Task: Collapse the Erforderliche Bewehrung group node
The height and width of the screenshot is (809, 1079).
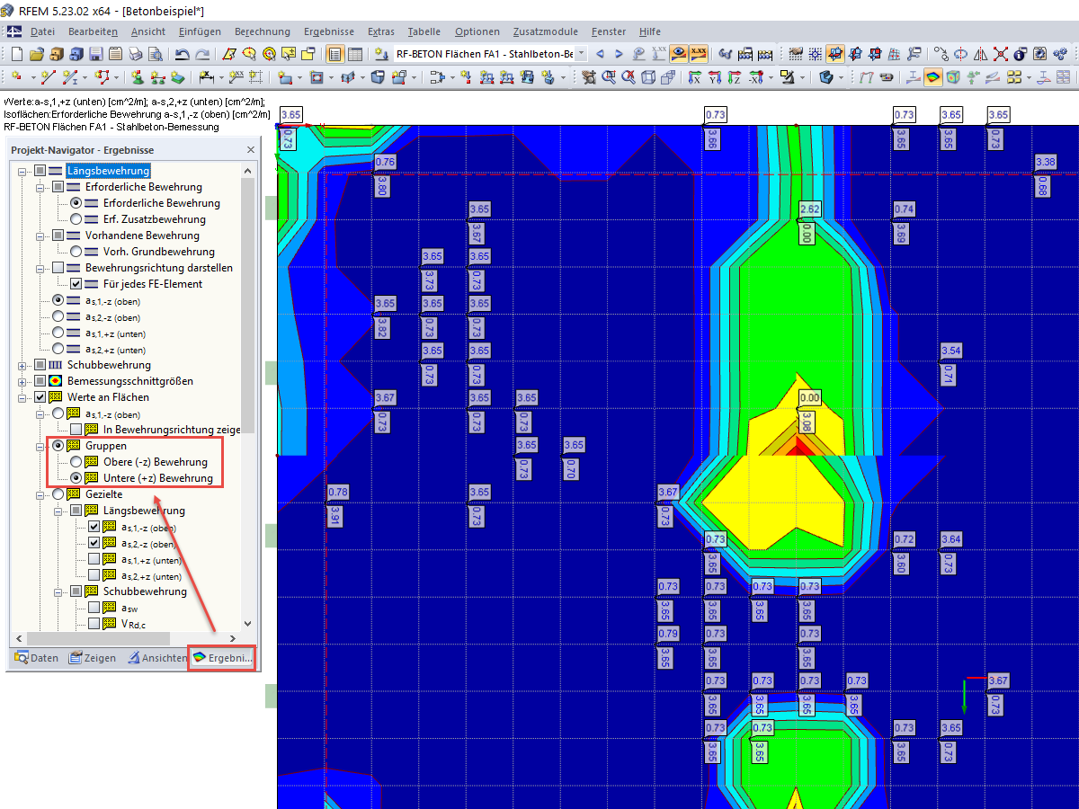Action: tap(40, 187)
